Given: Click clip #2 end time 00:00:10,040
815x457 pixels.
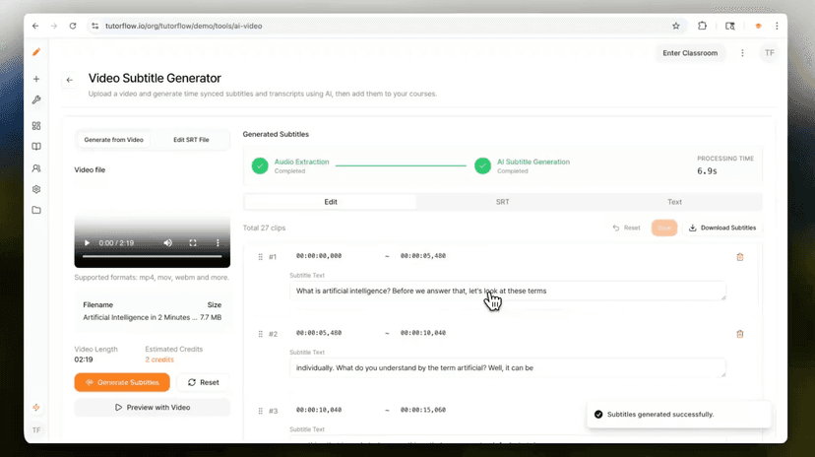Looking at the screenshot, I should coord(423,333).
